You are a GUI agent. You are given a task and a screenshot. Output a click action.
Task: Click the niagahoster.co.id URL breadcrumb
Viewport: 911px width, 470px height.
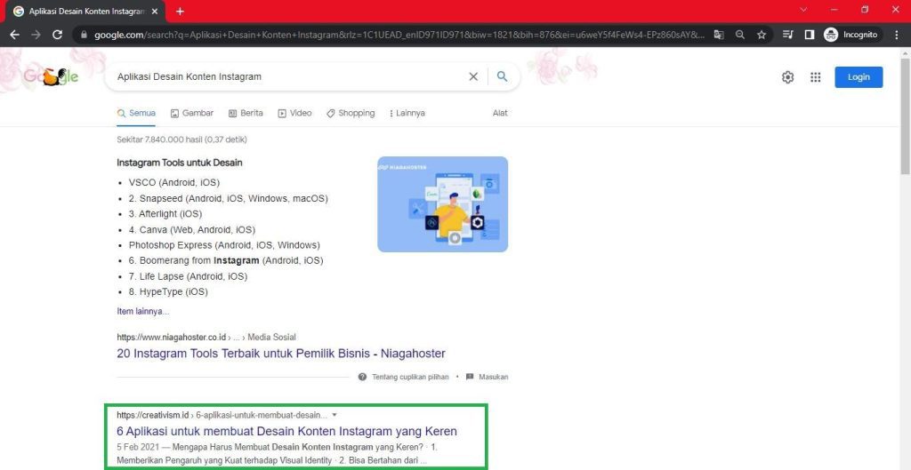pos(206,337)
